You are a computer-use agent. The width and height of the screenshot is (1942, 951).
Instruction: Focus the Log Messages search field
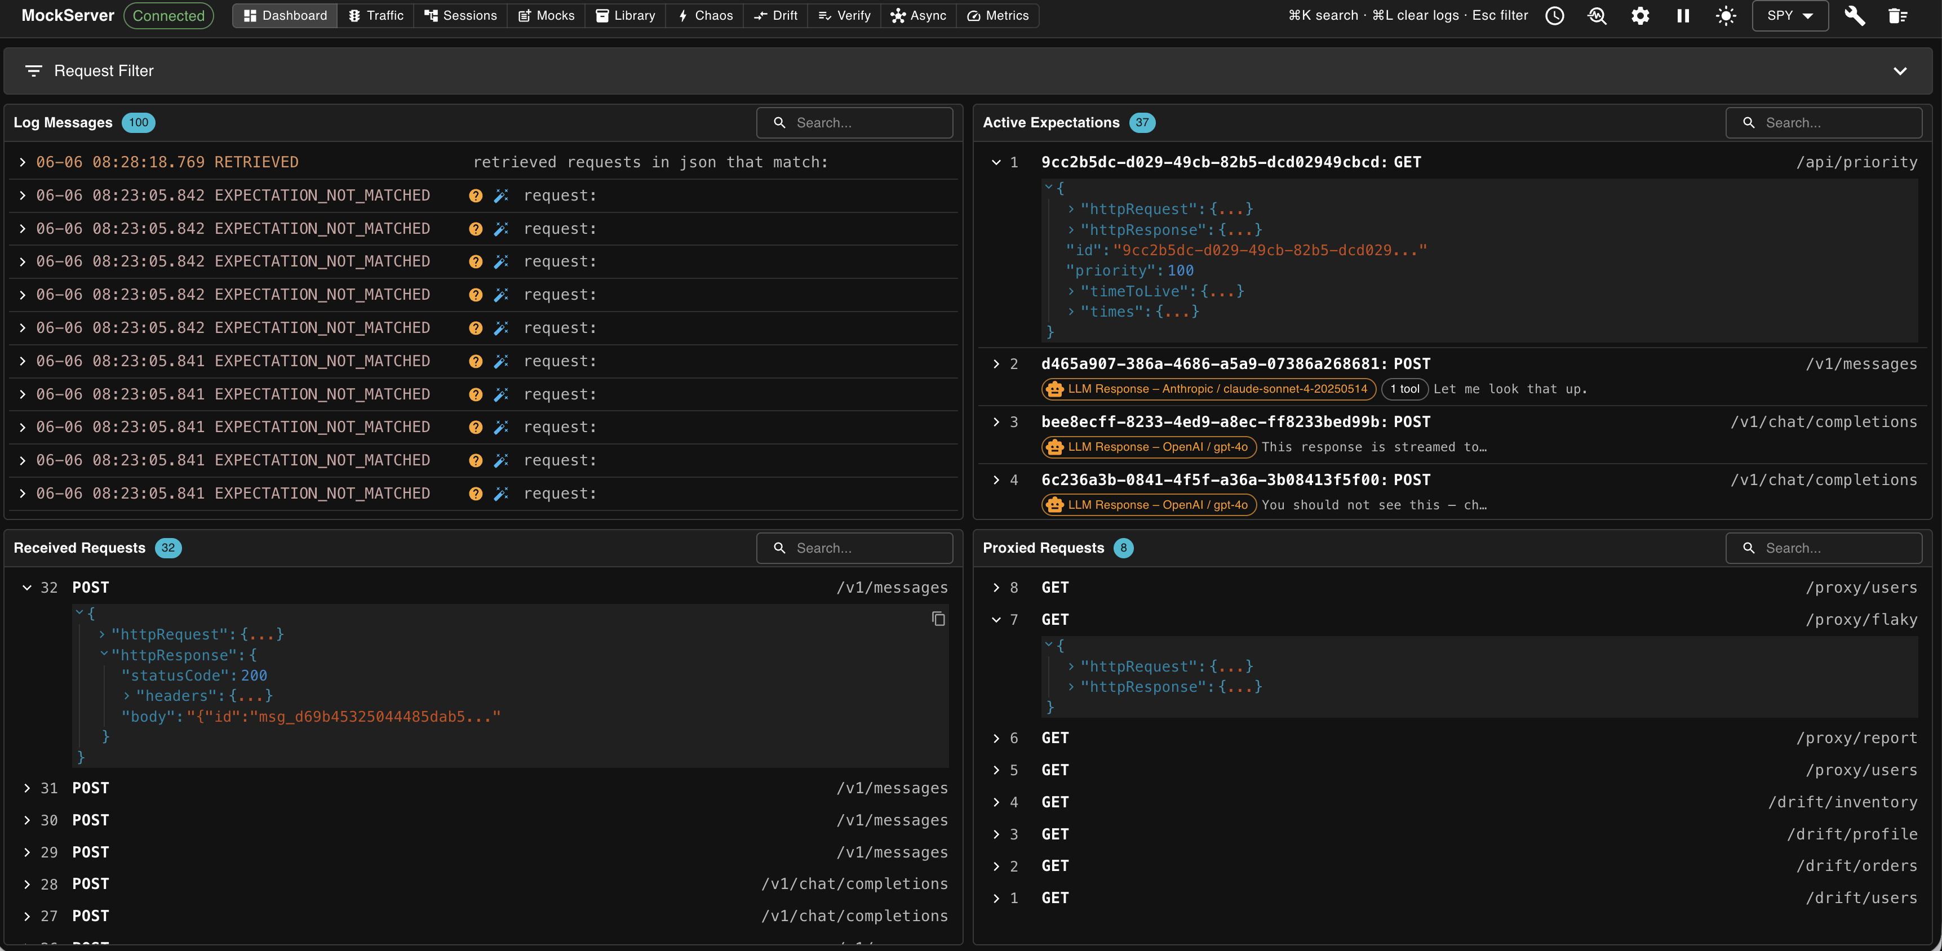(855, 123)
